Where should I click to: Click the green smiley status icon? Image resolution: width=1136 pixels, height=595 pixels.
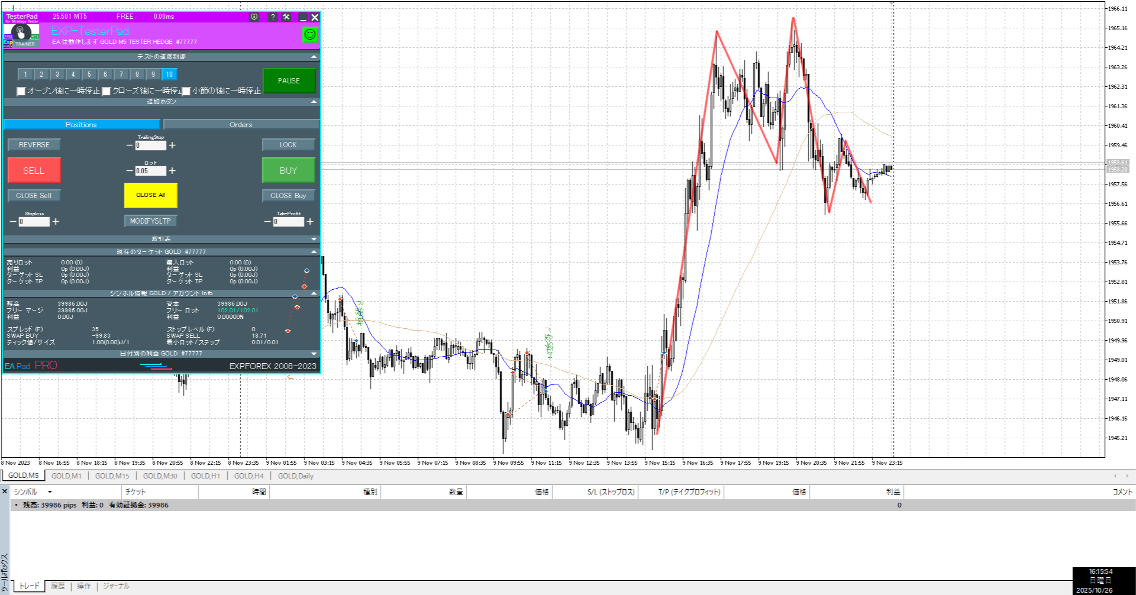coord(309,35)
